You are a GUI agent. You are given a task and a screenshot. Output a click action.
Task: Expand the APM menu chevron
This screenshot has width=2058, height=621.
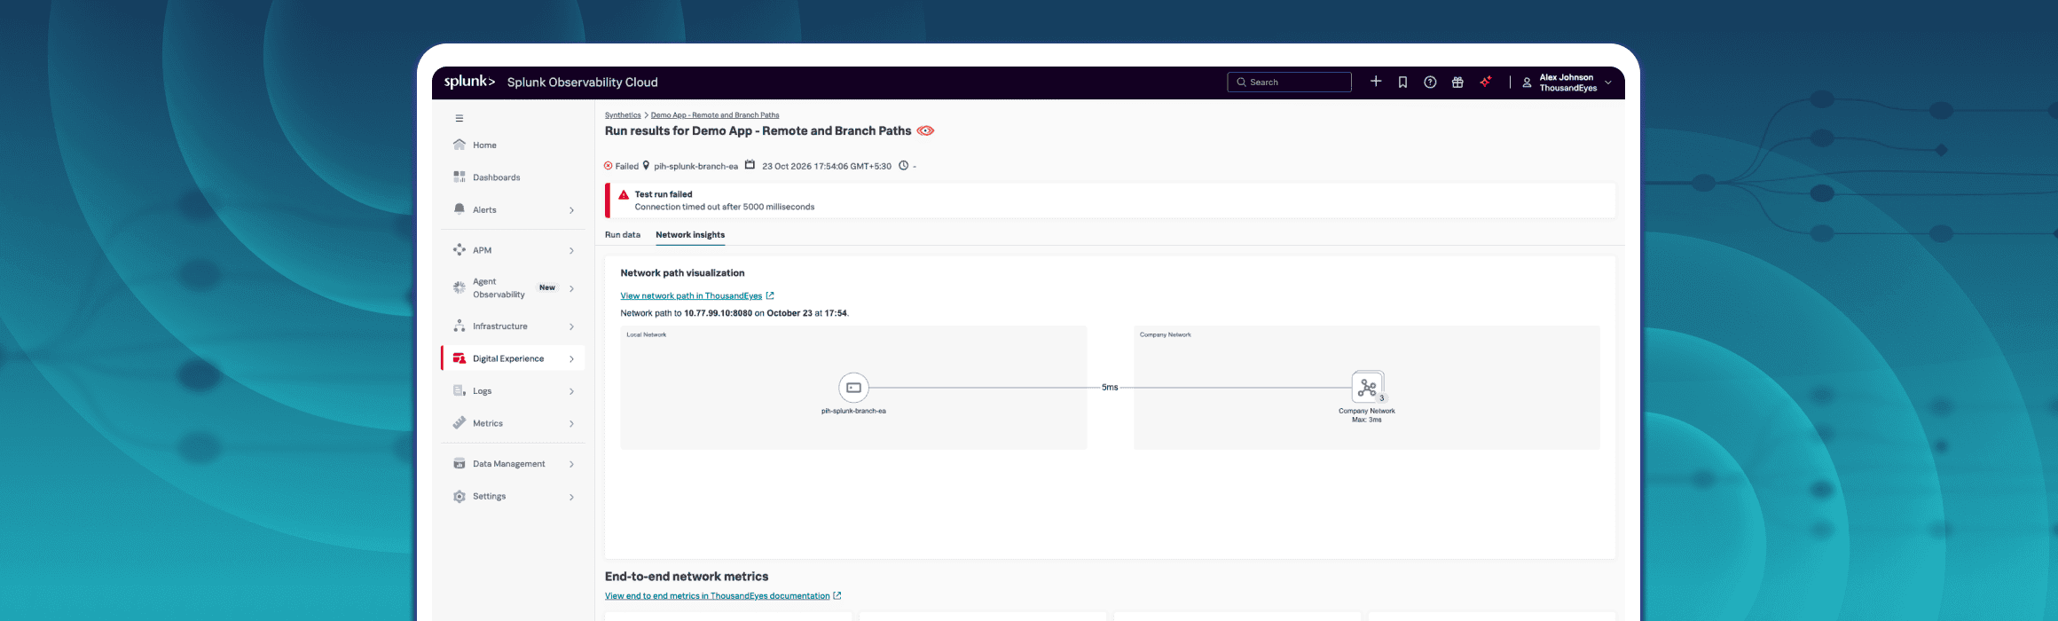(x=571, y=251)
